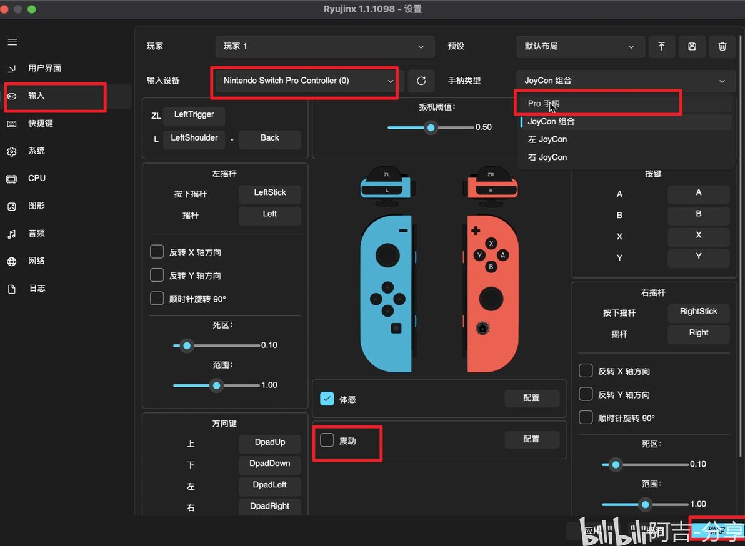The width and height of the screenshot is (745, 546).
Task: Click the right stick 范围 slider at 1.00
Action: (x=645, y=505)
